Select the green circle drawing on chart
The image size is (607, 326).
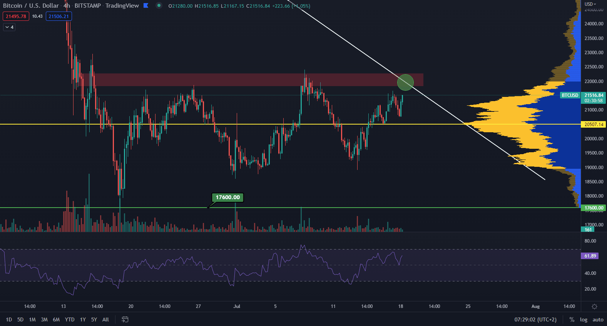point(405,82)
